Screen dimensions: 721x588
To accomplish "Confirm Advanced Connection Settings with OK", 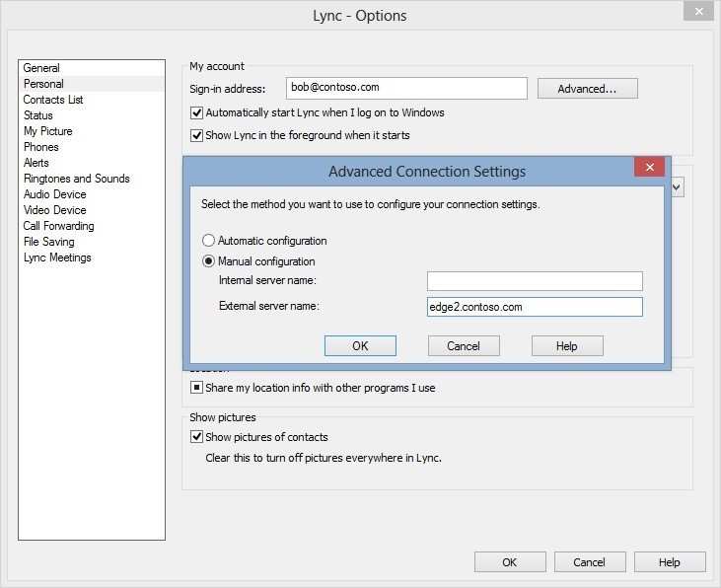I will point(360,346).
